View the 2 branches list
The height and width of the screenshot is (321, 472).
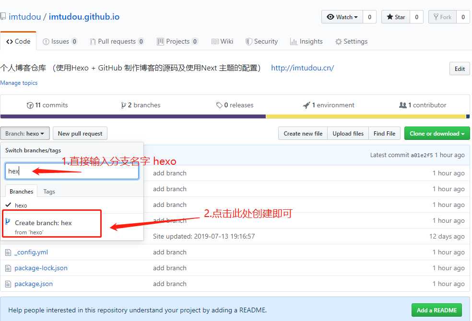pos(141,105)
